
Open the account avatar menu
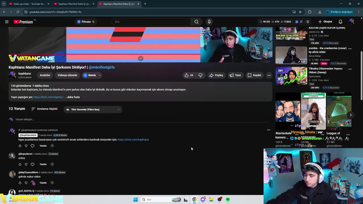point(352,22)
